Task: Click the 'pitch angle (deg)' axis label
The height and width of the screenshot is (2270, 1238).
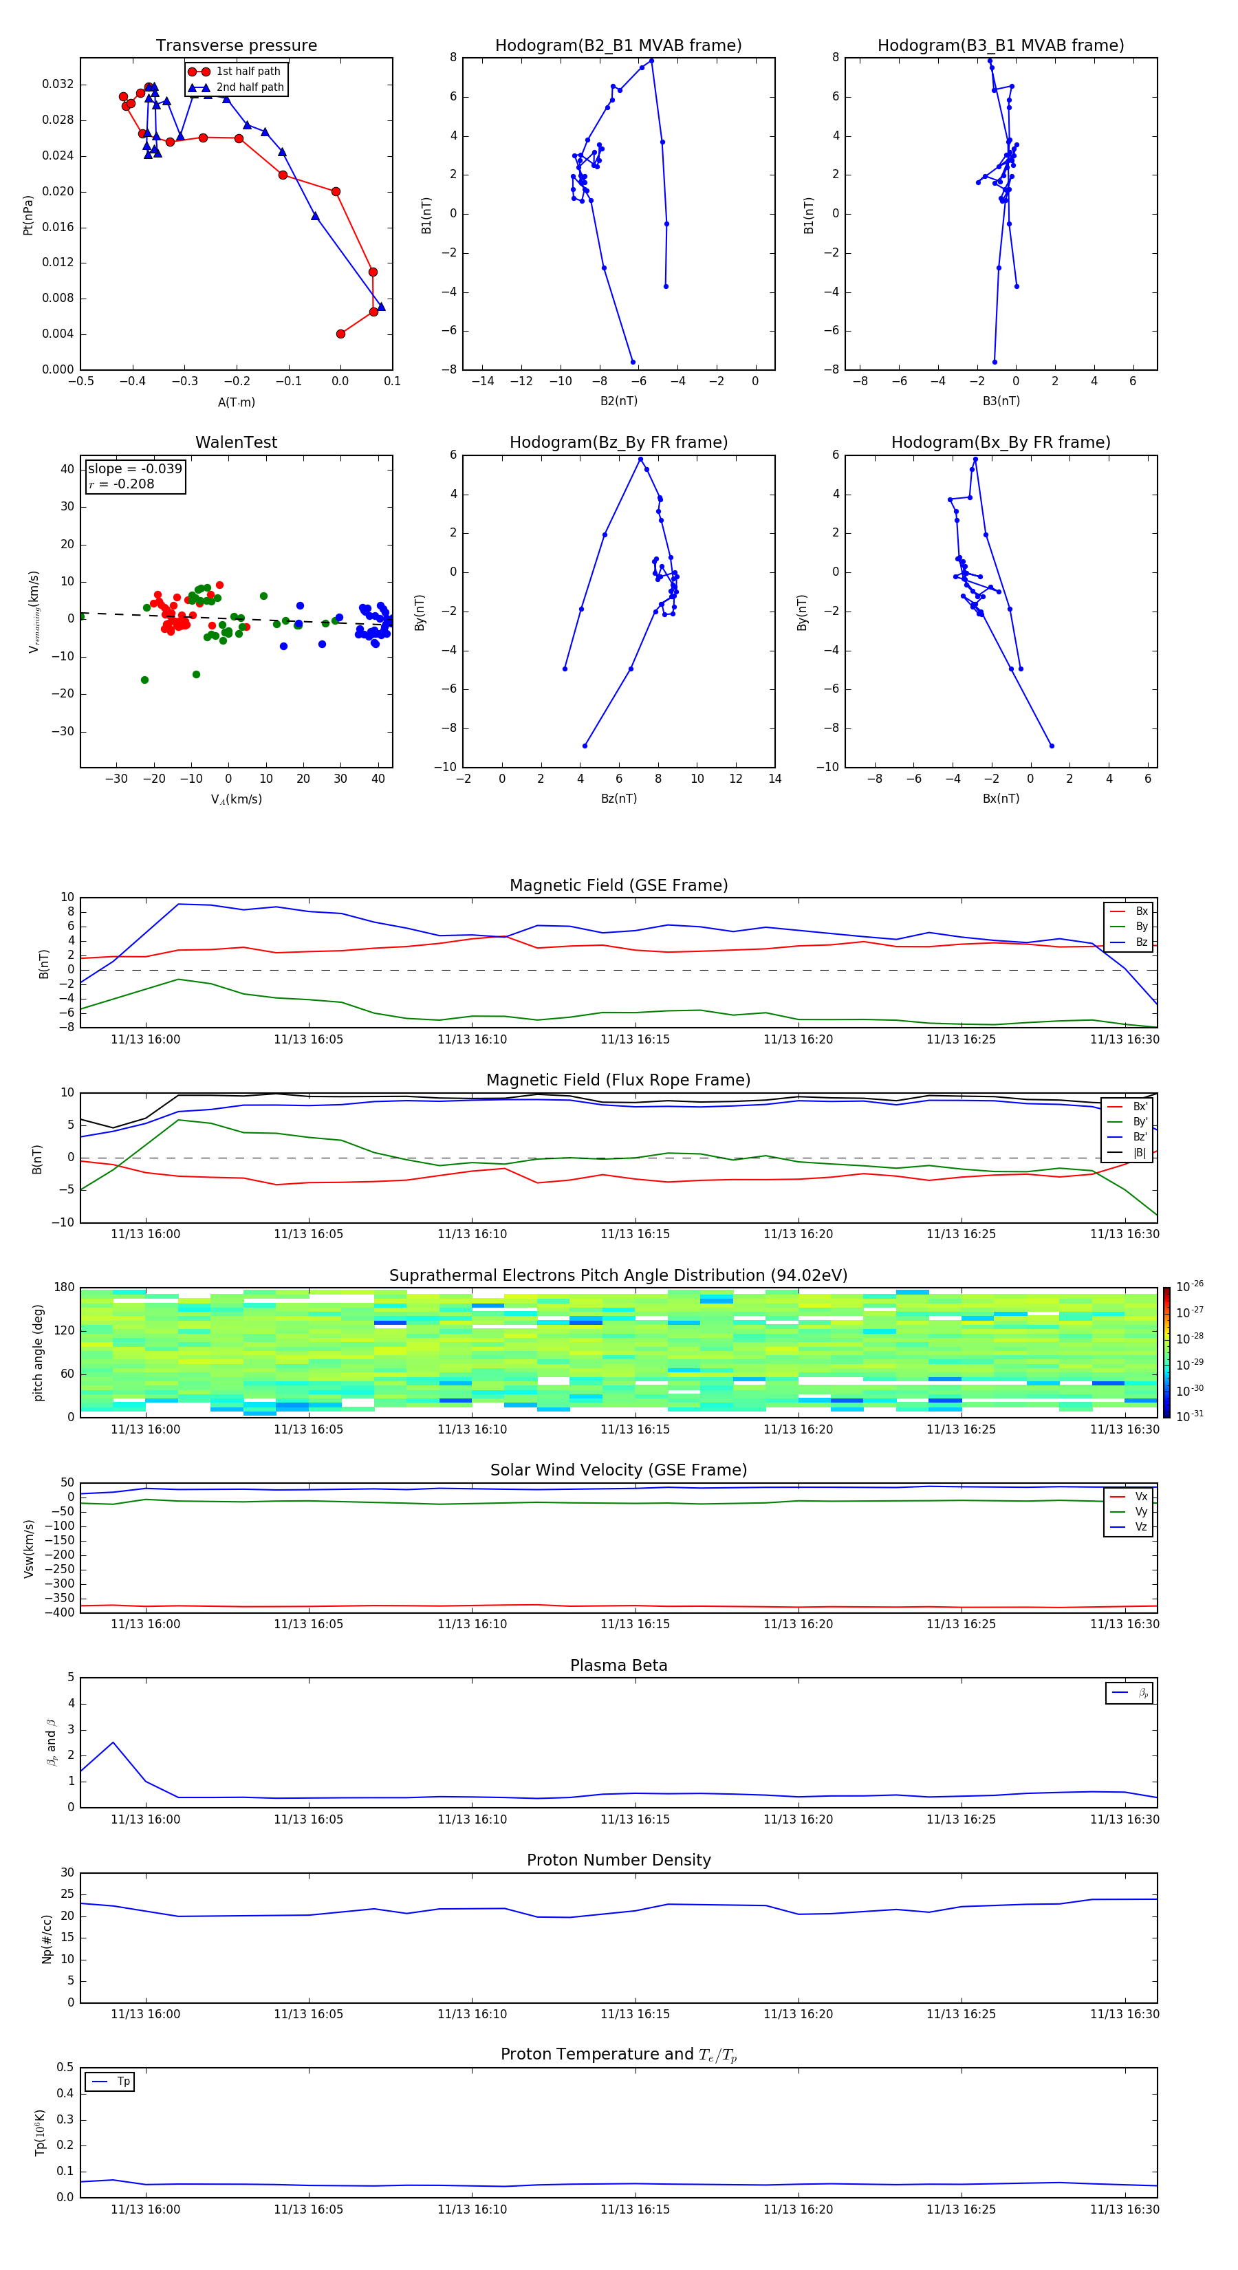Action: tap(38, 1352)
